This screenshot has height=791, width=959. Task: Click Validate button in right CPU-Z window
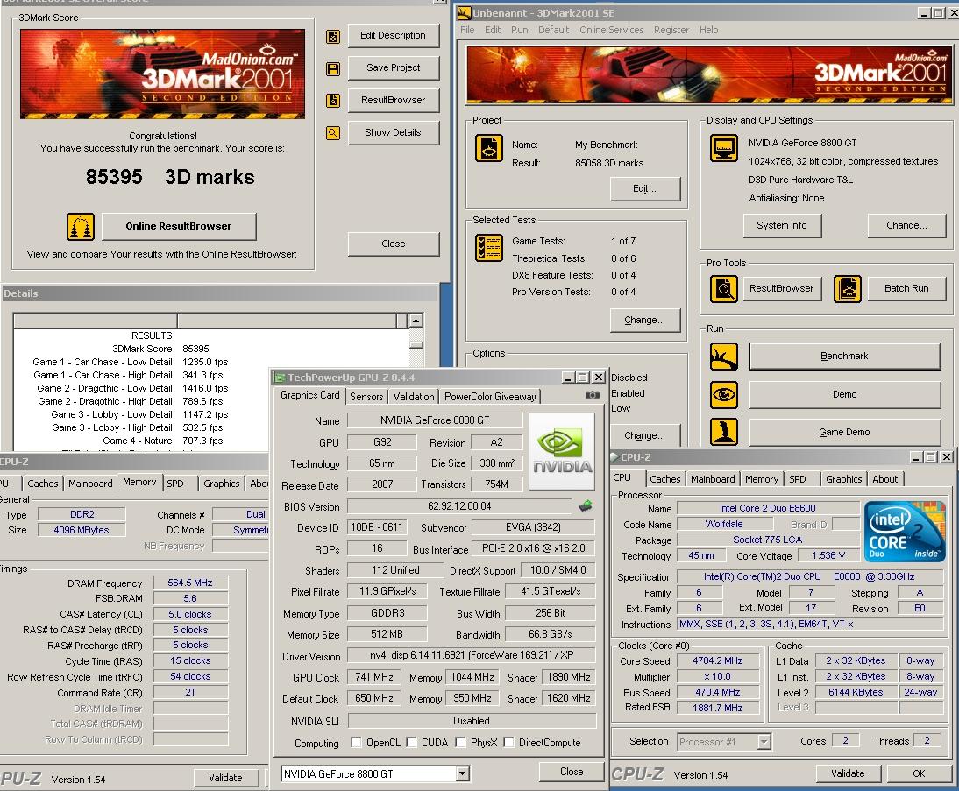[x=848, y=773]
